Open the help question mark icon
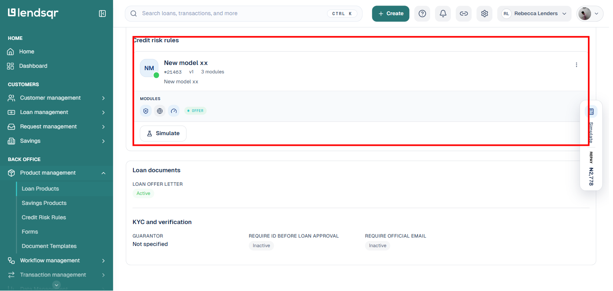Image resolution: width=613 pixels, height=291 pixels. [x=422, y=14]
